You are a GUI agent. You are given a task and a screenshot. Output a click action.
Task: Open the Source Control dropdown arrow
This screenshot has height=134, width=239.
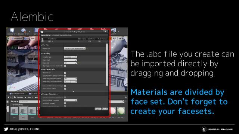(29, 31)
